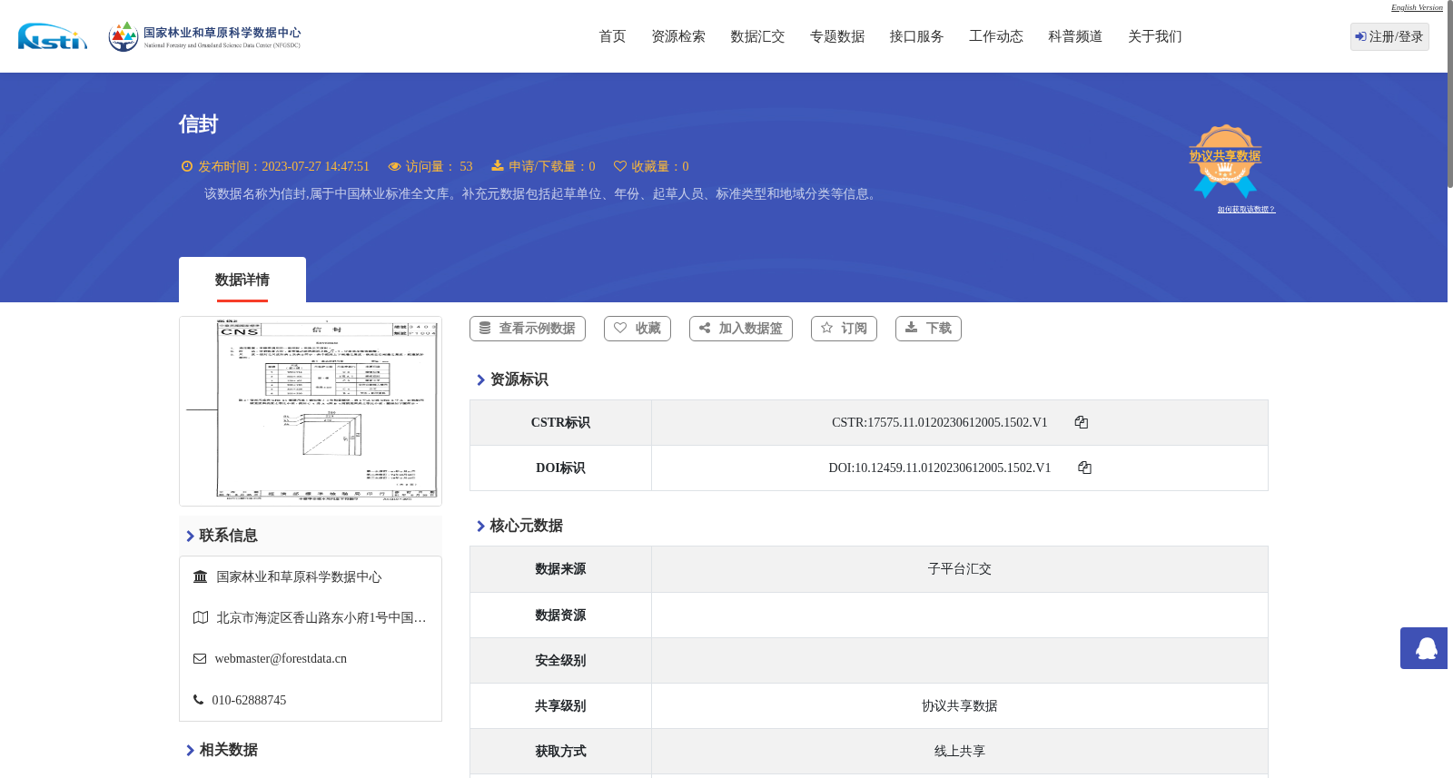The image size is (1453, 778).
Task: Click the institution icon in contact info
Action: pos(201,576)
